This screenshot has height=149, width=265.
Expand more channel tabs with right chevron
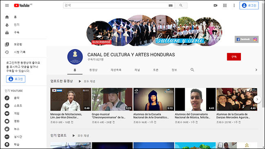click(256, 70)
